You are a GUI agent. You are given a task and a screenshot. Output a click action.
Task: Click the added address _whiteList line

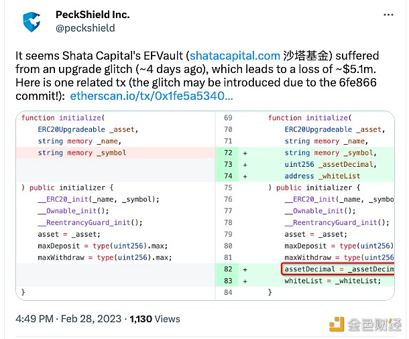[322, 176]
